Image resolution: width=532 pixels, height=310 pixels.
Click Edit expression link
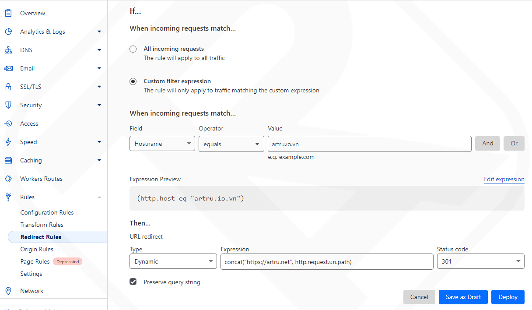point(504,179)
